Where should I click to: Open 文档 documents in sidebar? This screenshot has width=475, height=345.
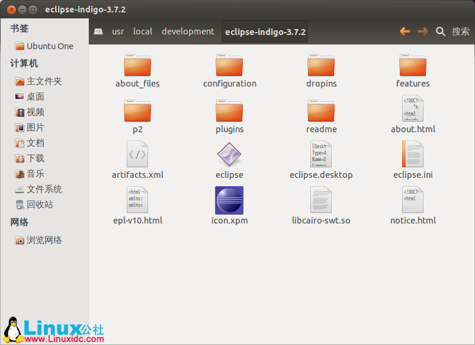tap(30, 143)
